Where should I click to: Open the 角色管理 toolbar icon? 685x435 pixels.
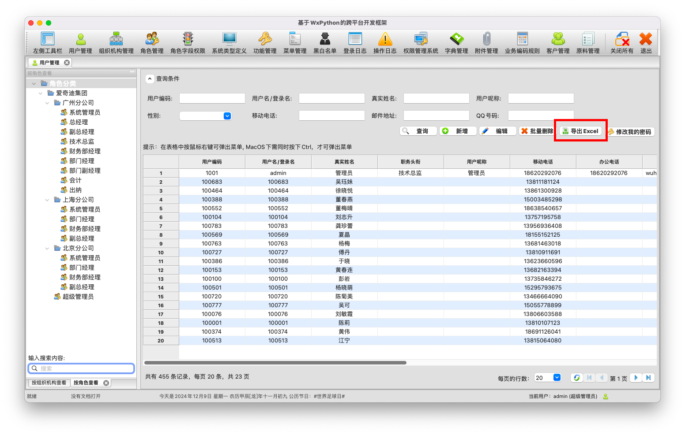point(151,42)
